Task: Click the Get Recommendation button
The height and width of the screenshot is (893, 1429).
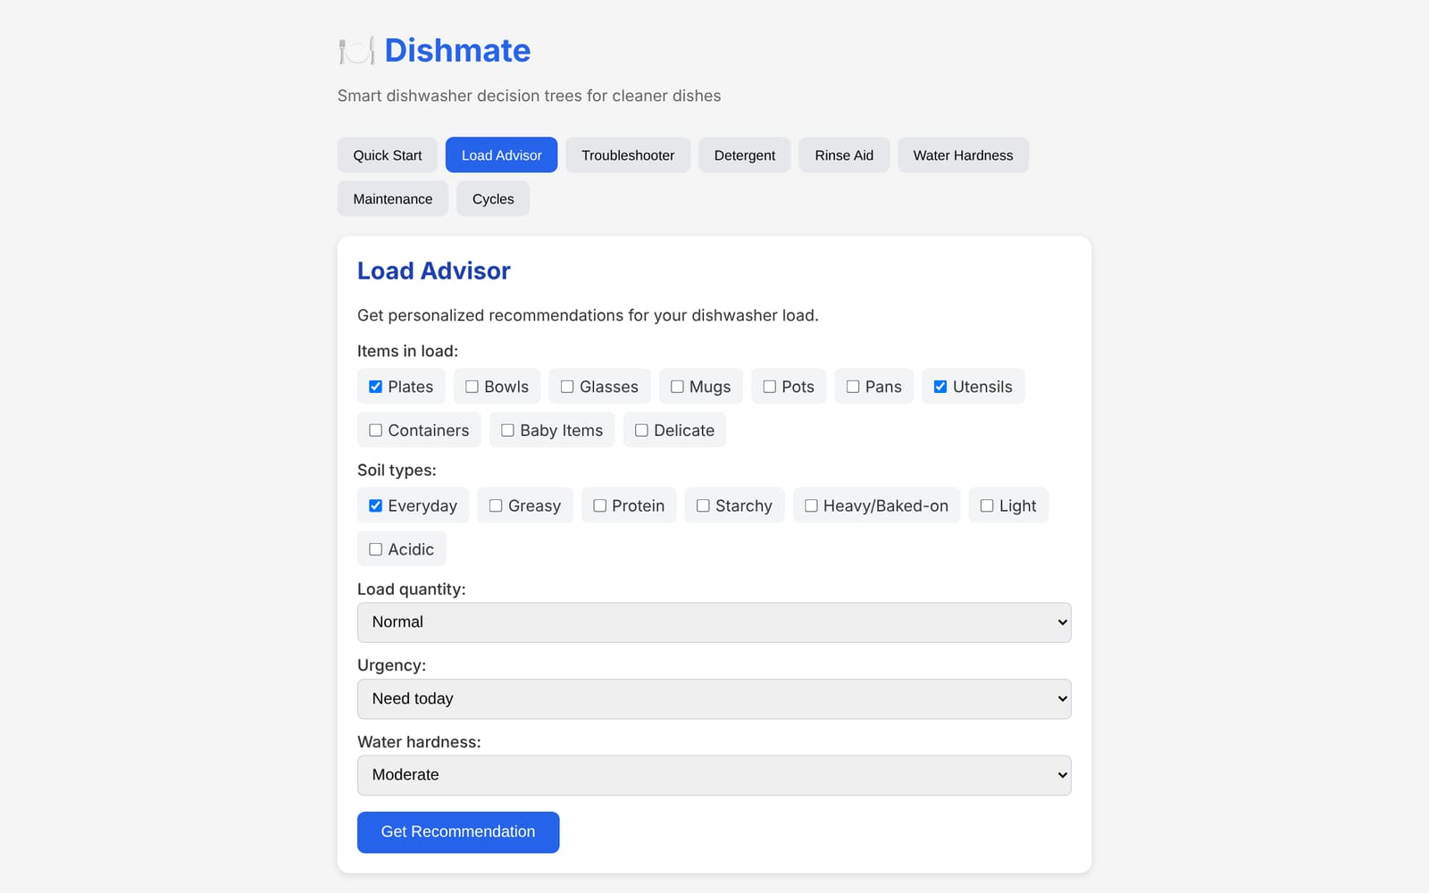Action: pyautogui.click(x=458, y=832)
